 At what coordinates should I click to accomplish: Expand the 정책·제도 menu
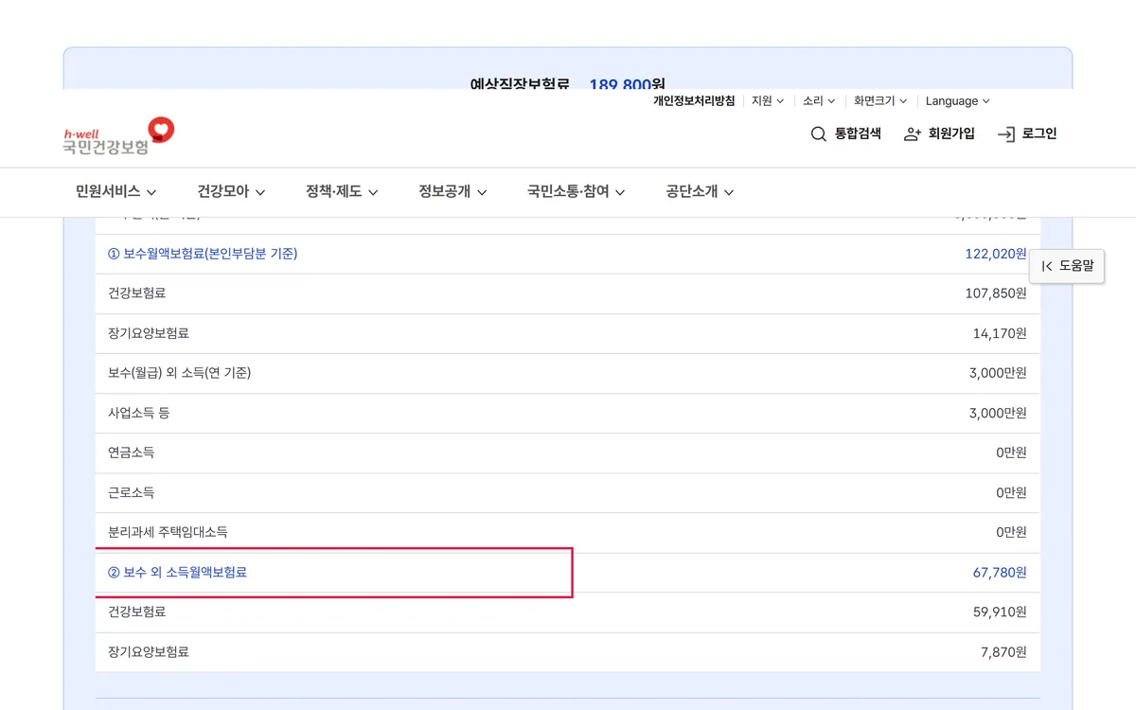342,192
